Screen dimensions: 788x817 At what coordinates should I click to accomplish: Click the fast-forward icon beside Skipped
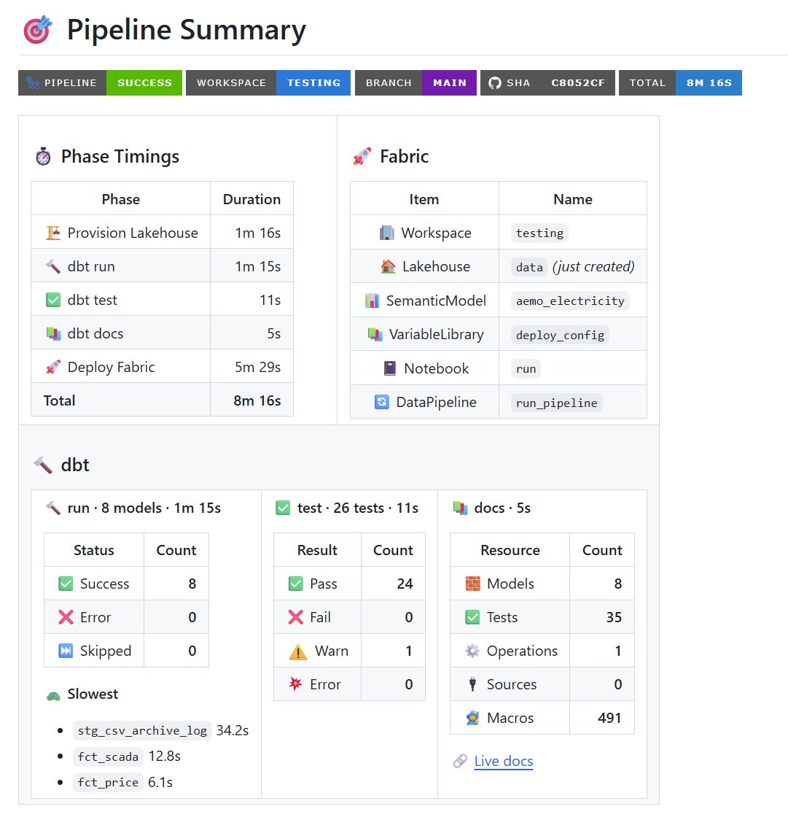point(66,651)
